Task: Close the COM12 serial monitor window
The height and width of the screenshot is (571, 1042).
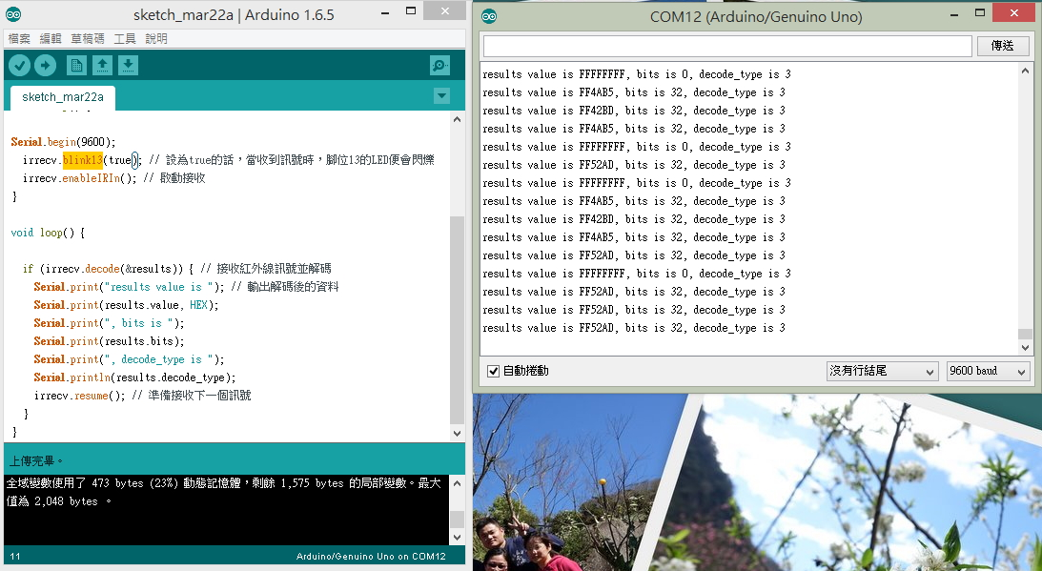Action: coord(1013,12)
